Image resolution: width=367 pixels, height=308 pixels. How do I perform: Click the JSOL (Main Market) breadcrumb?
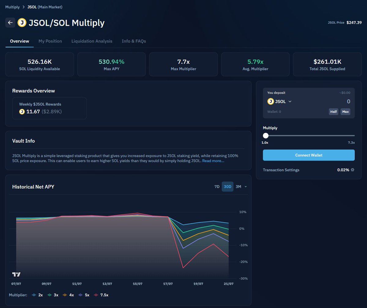pyautogui.click(x=45, y=7)
